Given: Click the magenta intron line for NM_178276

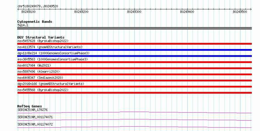Looking at the screenshot, I should point(134,112).
